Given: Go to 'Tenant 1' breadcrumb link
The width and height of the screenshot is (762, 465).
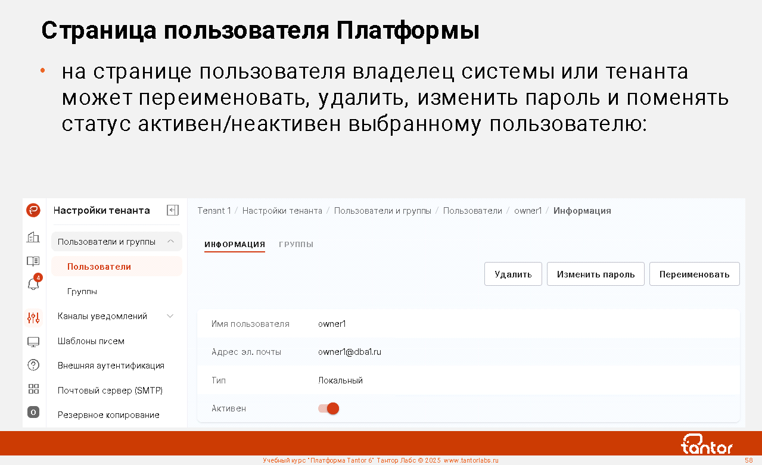Looking at the screenshot, I should (214, 211).
